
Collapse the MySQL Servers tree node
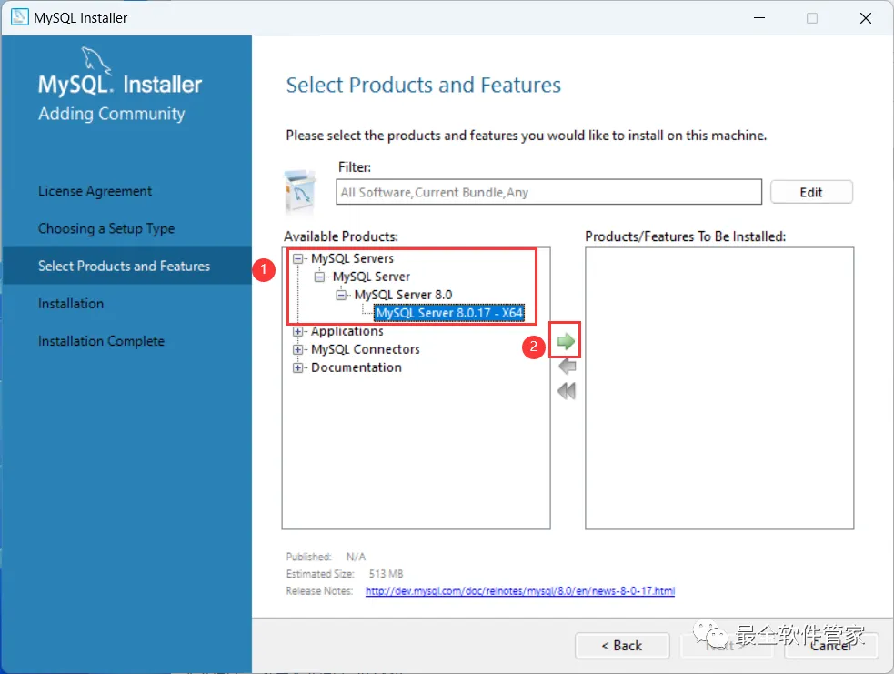297,259
